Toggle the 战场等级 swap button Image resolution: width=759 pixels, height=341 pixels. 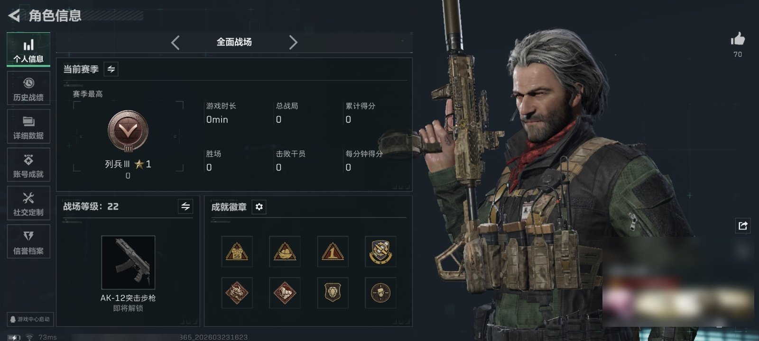185,206
